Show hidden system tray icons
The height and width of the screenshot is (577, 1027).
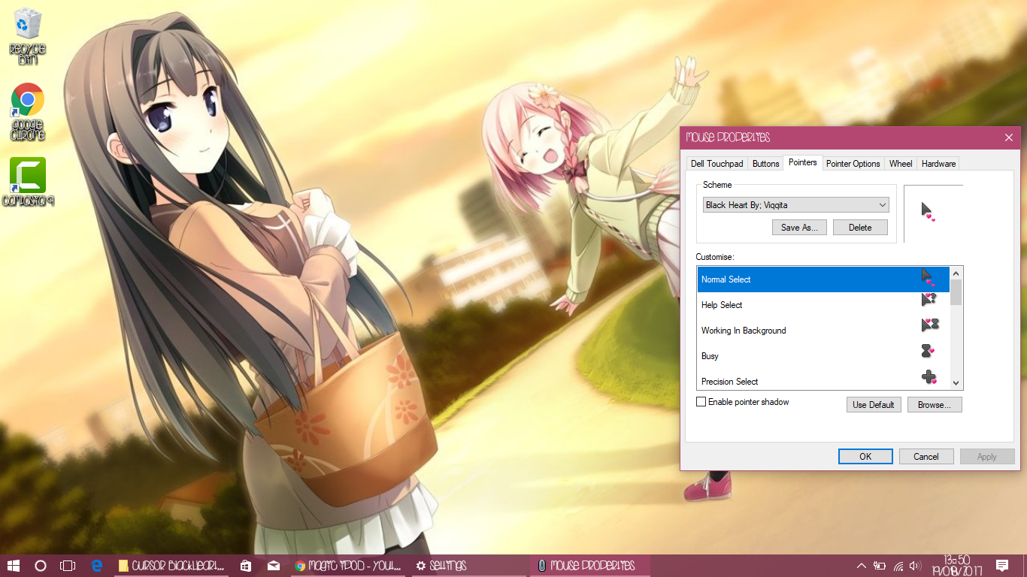[x=862, y=566]
